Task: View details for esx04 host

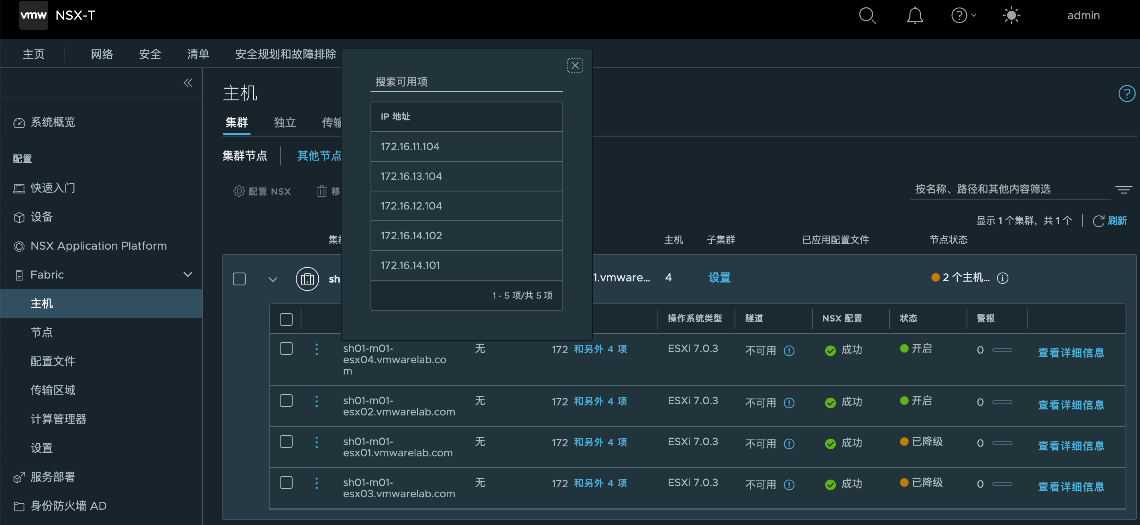Action: (1071, 352)
